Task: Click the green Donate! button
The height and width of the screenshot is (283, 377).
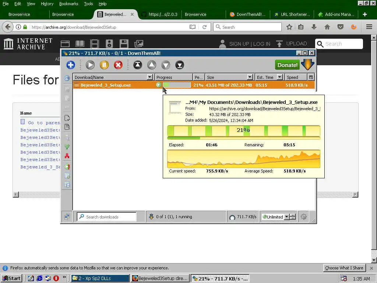Action: [x=287, y=65]
